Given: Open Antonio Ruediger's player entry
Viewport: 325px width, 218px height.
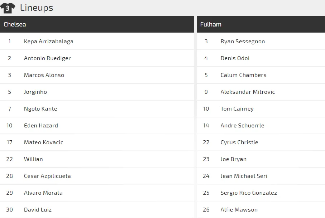Looking at the screenshot, I should pyautogui.click(x=97, y=58).
